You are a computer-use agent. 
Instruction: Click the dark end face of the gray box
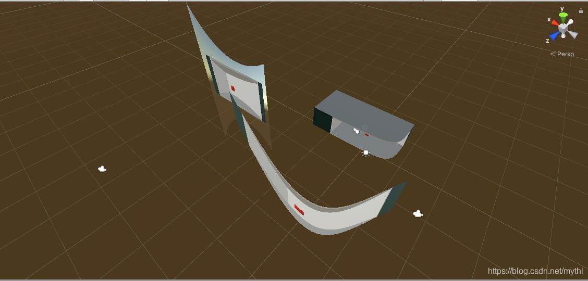[323, 120]
